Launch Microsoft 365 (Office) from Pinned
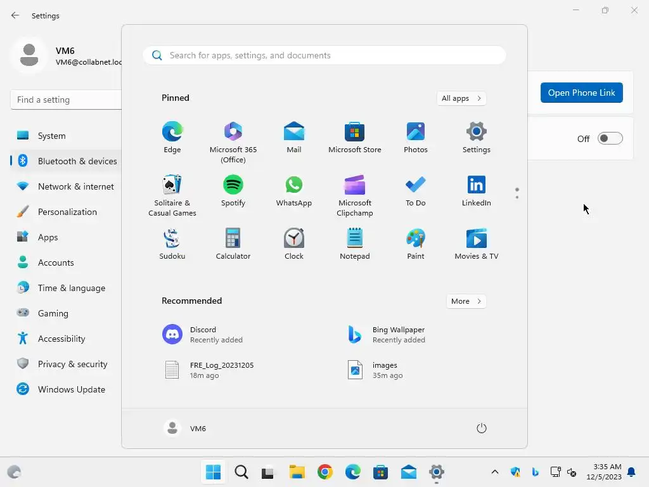The height and width of the screenshot is (487, 649). tap(233, 143)
